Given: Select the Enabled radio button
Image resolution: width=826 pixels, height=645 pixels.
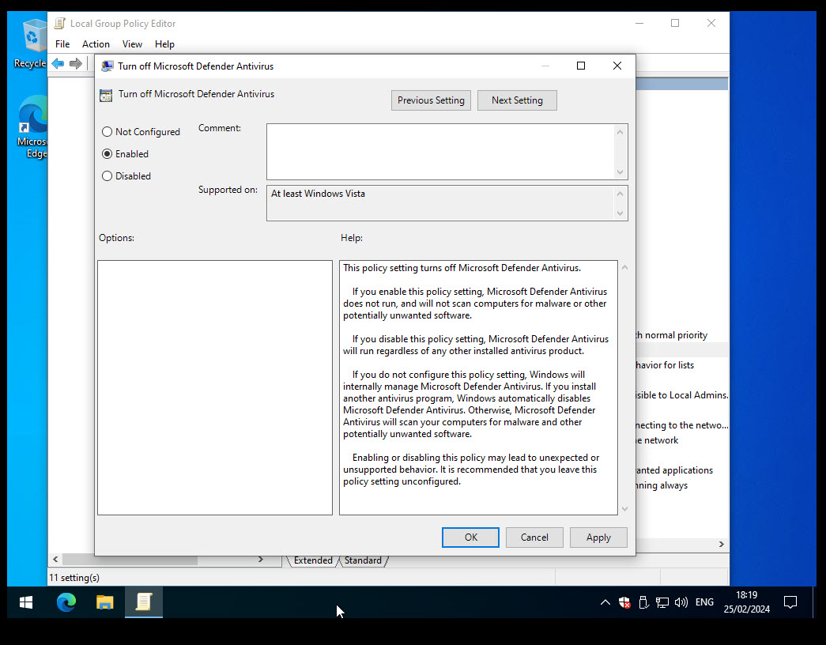Looking at the screenshot, I should [x=107, y=153].
